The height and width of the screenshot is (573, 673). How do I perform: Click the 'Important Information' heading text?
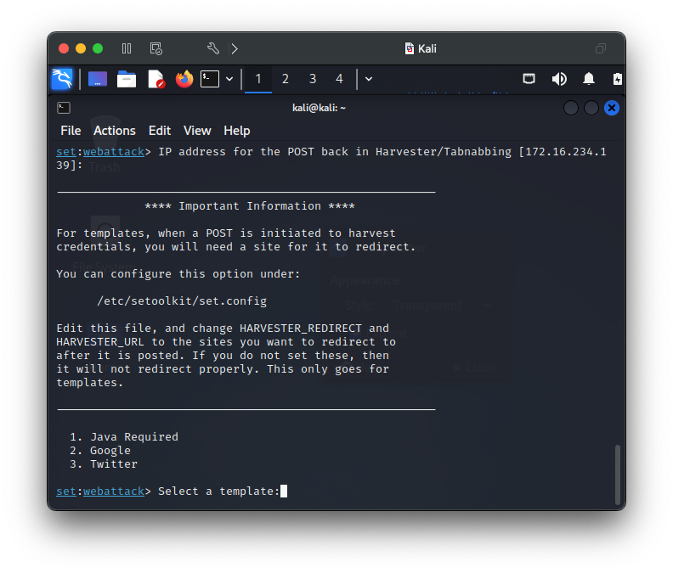coord(250,206)
